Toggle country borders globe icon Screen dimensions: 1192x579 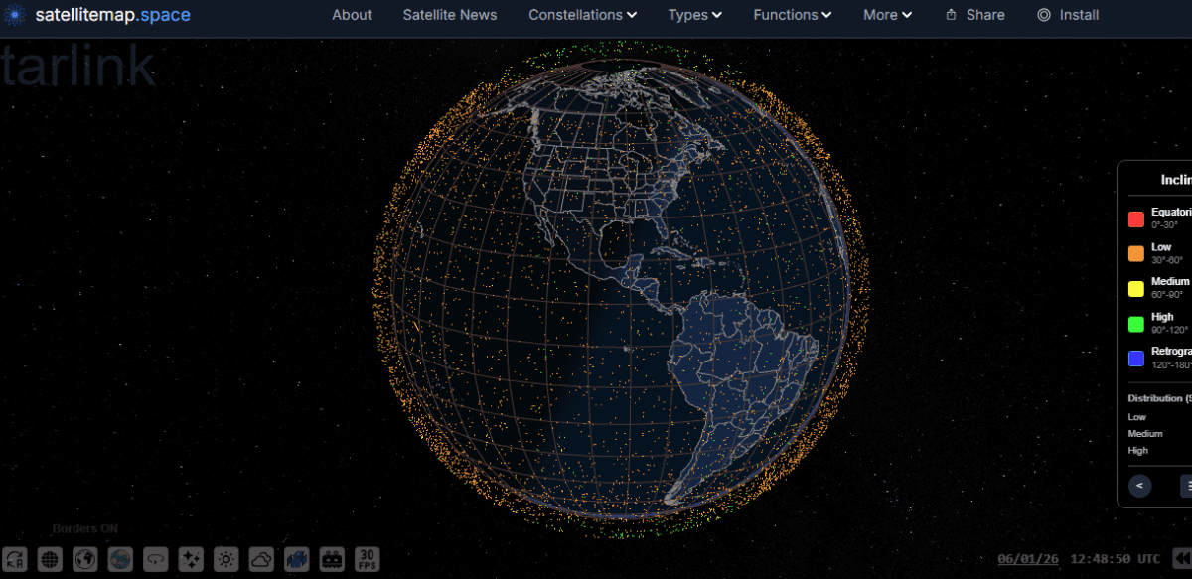[x=85, y=559]
